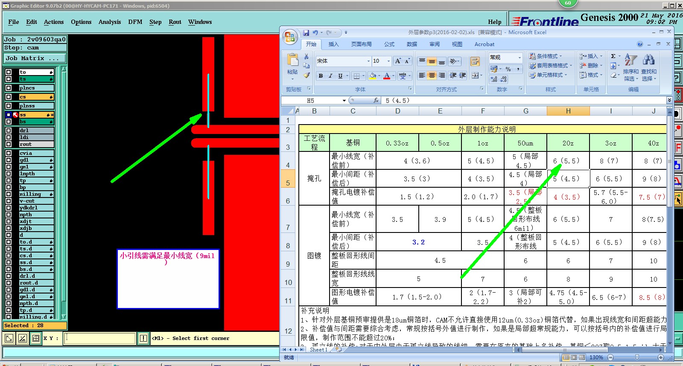Click the cell borders icon
The height and width of the screenshot is (366, 683).
point(356,76)
